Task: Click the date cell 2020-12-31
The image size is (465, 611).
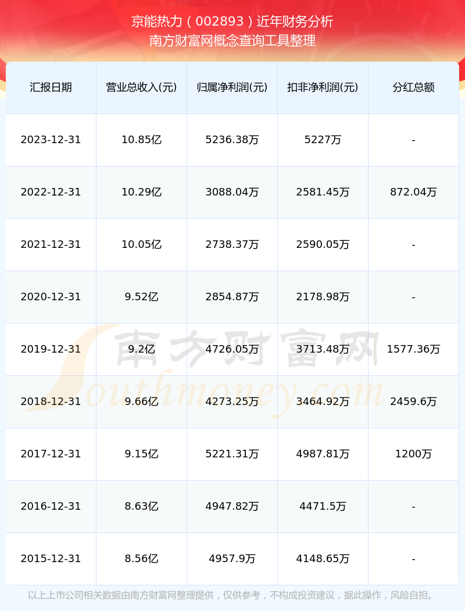Action: point(51,297)
